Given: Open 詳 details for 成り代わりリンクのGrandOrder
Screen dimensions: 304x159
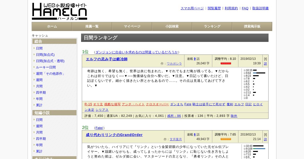Looking at the screenshot, I should coord(265,139).
